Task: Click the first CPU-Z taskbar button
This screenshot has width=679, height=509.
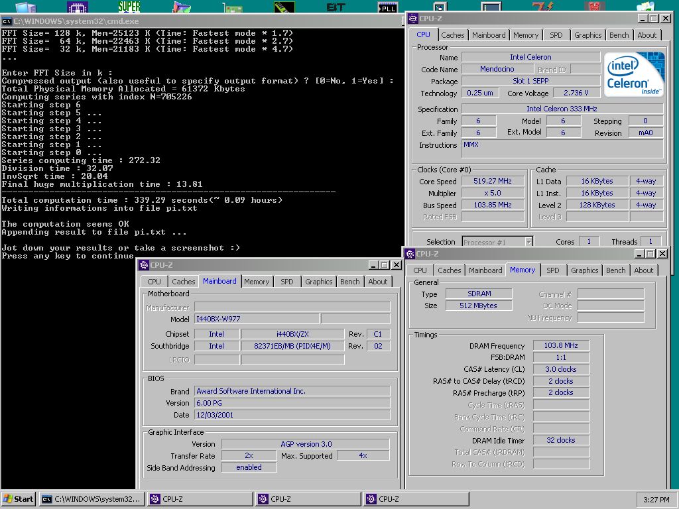Action: tap(200, 499)
